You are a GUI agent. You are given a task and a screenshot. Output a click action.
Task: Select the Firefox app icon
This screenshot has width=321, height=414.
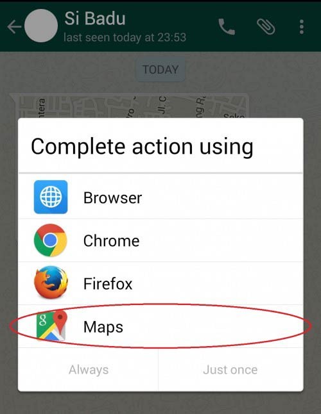51,283
